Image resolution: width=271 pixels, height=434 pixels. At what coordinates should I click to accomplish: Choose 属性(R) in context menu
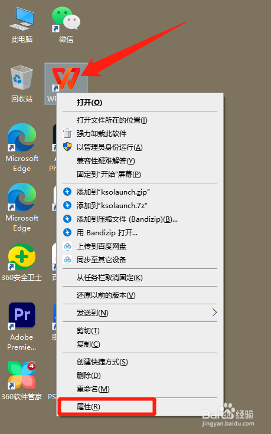[x=140, y=407]
